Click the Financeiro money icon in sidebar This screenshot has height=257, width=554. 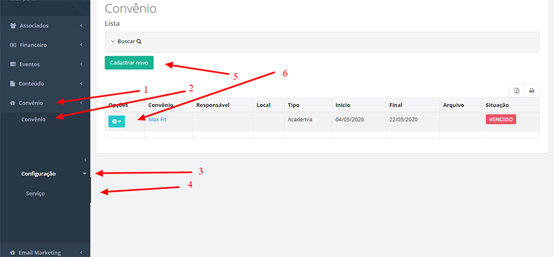(13, 45)
